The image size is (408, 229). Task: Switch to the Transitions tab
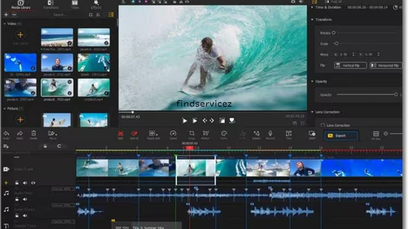coord(50,5)
